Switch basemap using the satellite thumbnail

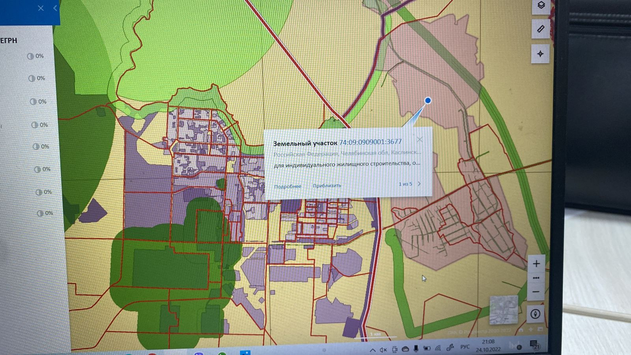(504, 310)
